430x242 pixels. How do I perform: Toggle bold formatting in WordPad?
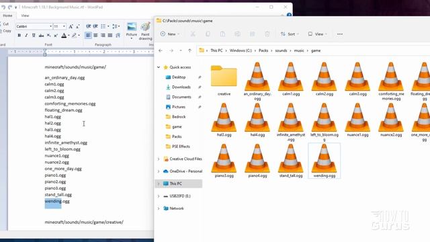tap(19, 36)
